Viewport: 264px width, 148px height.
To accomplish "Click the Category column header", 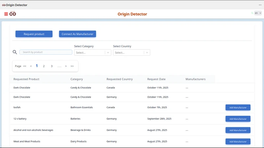I will [x=77, y=79].
